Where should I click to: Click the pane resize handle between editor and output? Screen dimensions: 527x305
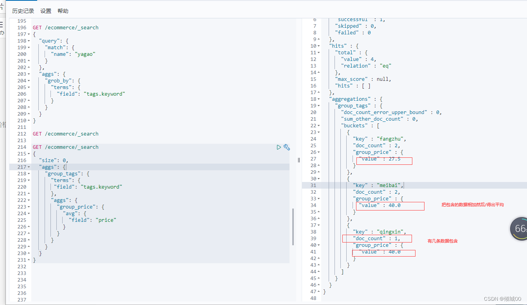coord(299,160)
